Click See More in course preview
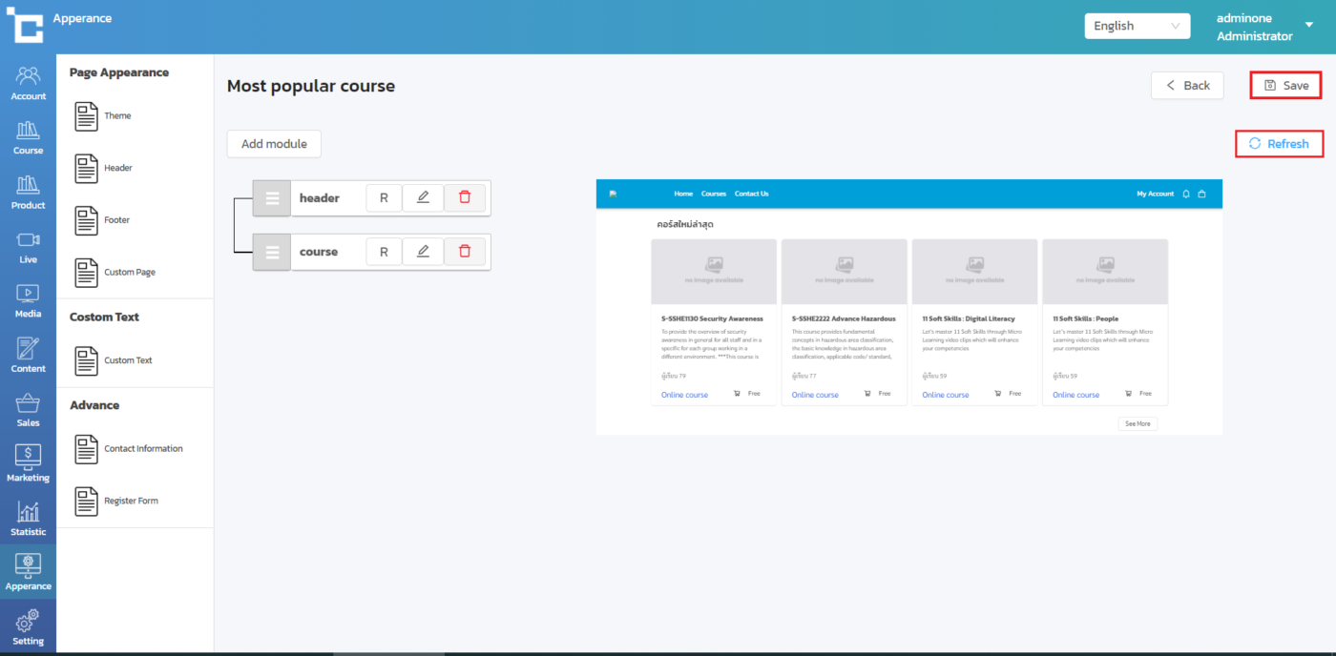This screenshot has height=656, width=1336. click(1138, 423)
